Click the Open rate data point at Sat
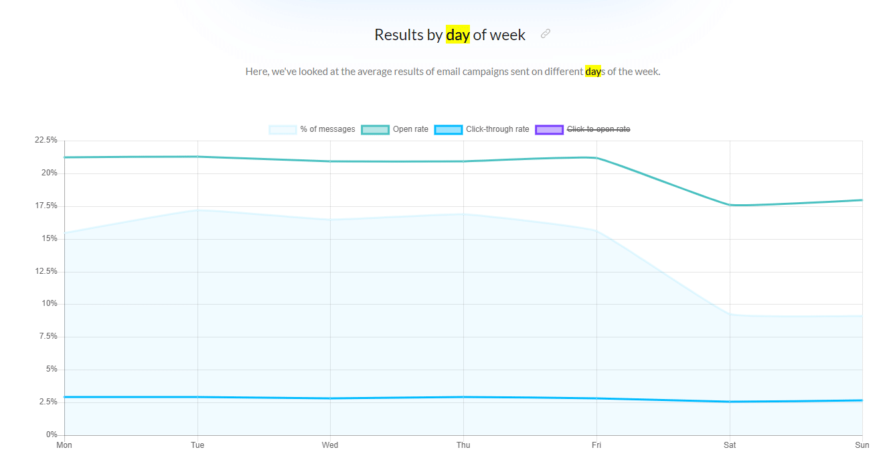 tap(730, 205)
